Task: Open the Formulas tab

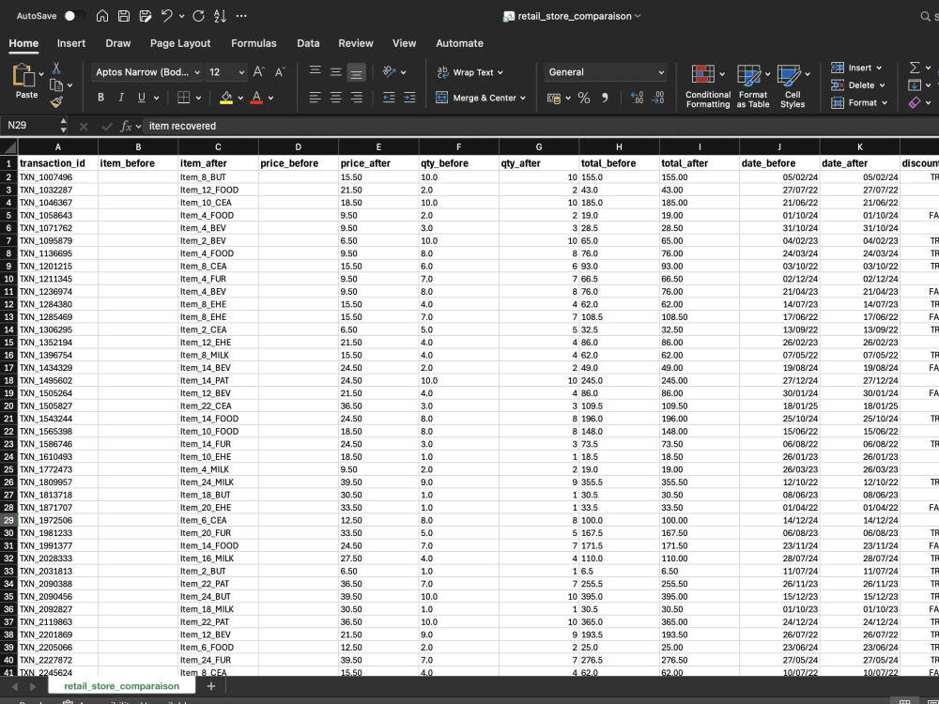Action: click(x=254, y=43)
